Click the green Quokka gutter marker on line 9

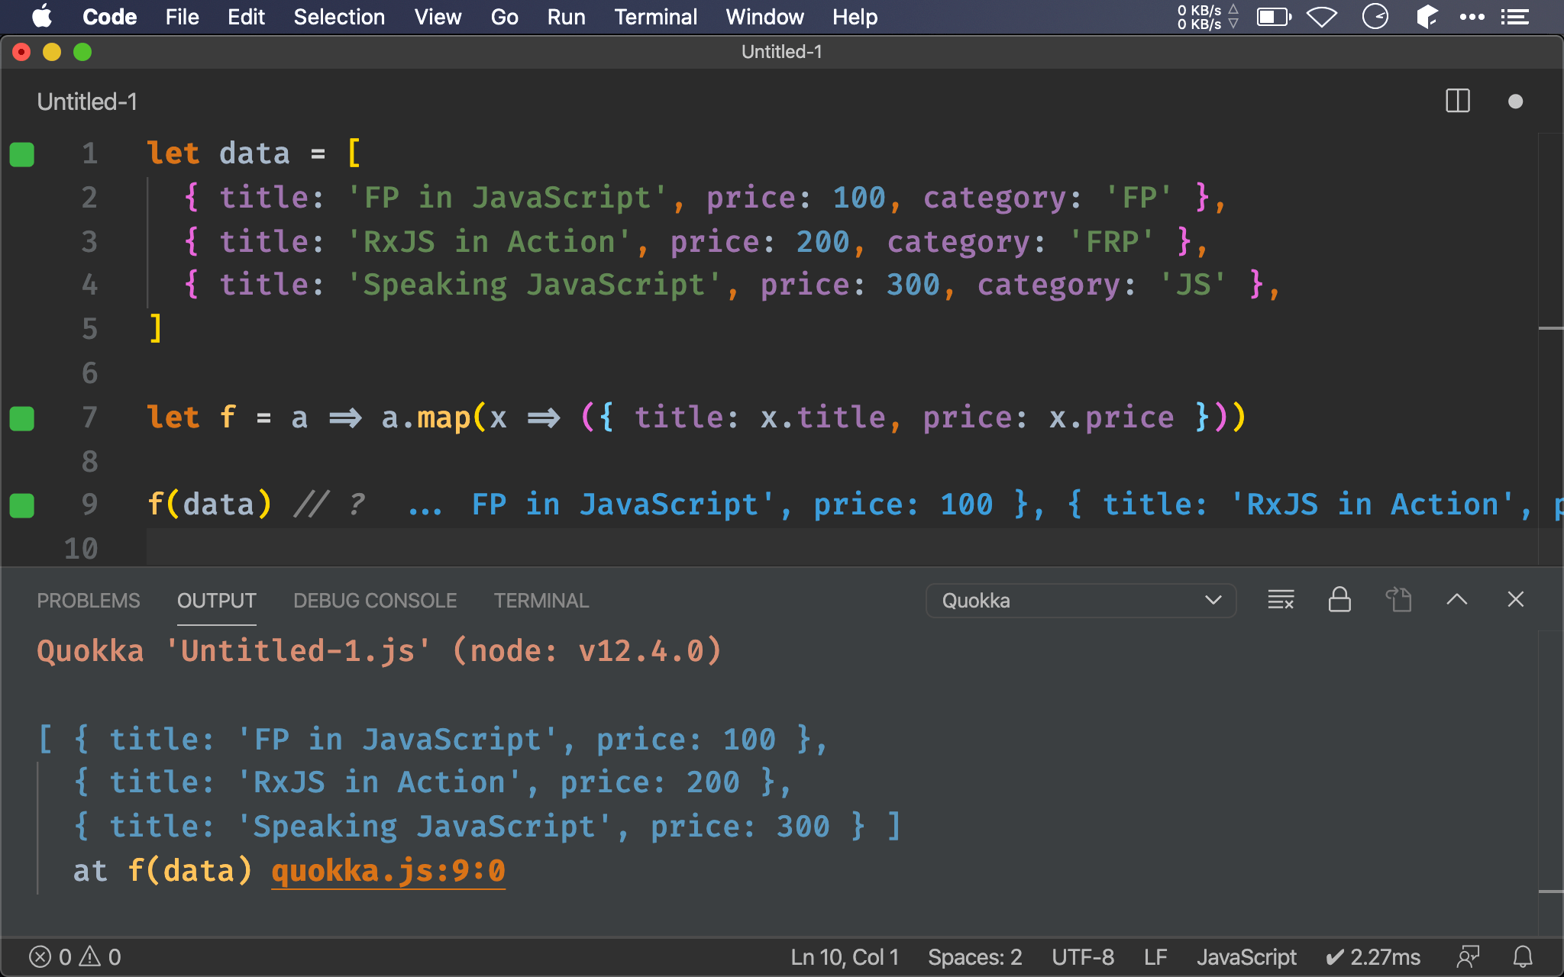click(x=22, y=505)
